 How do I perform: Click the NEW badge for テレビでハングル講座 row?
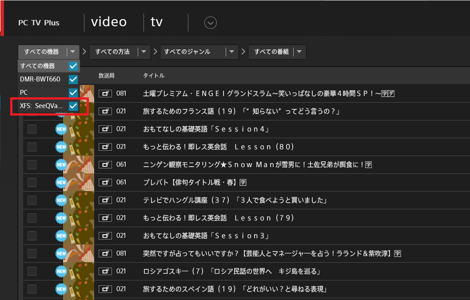pos(61,200)
